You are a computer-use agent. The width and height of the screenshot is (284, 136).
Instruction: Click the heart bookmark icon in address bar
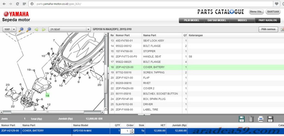(277, 4)
